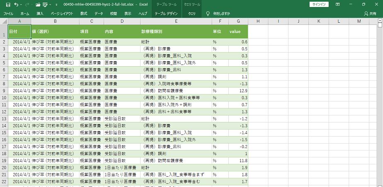The width and height of the screenshot is (383, 187).
Task: Select cell containing value 12.9
Action: pyautogui.click(x=238, y=91)
